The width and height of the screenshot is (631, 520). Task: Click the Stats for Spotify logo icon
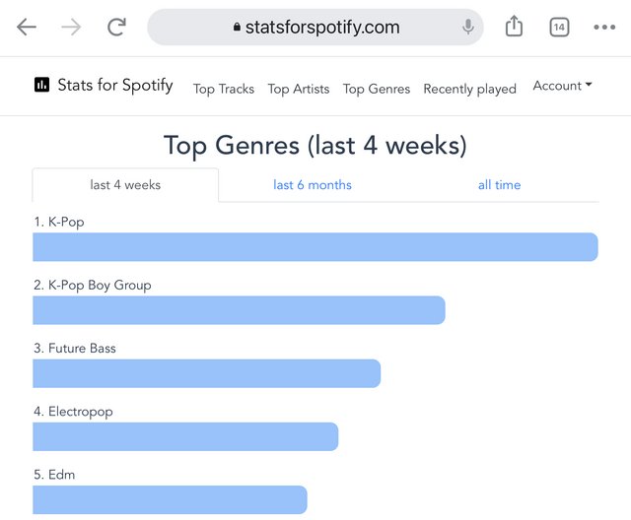(41, 85)
